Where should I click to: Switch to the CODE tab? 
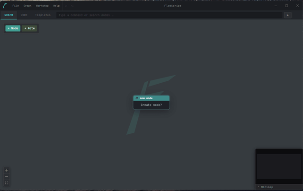[24, 15]
